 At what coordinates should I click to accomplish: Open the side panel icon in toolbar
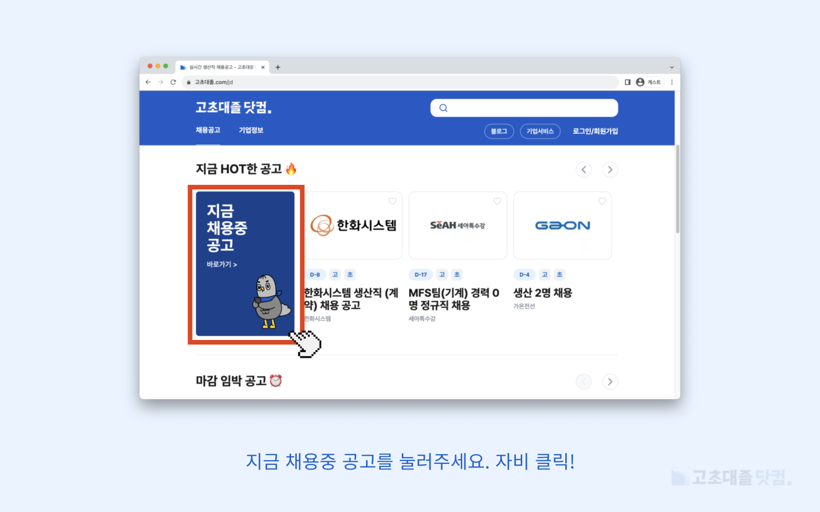click(x=627, y=82)
